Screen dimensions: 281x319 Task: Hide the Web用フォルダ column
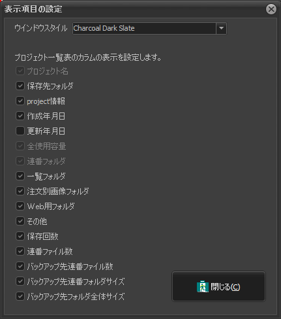20,206
